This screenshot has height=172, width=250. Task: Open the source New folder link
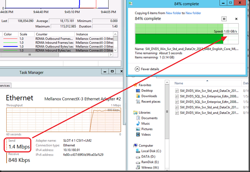click(x=174, y=13)
